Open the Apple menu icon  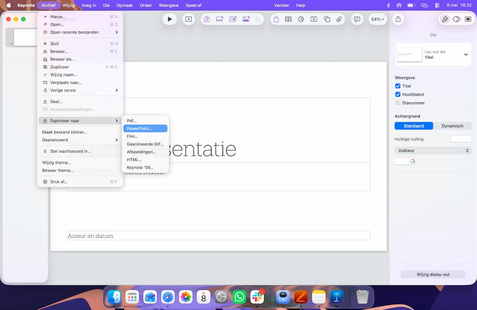(x=8, y=5)
